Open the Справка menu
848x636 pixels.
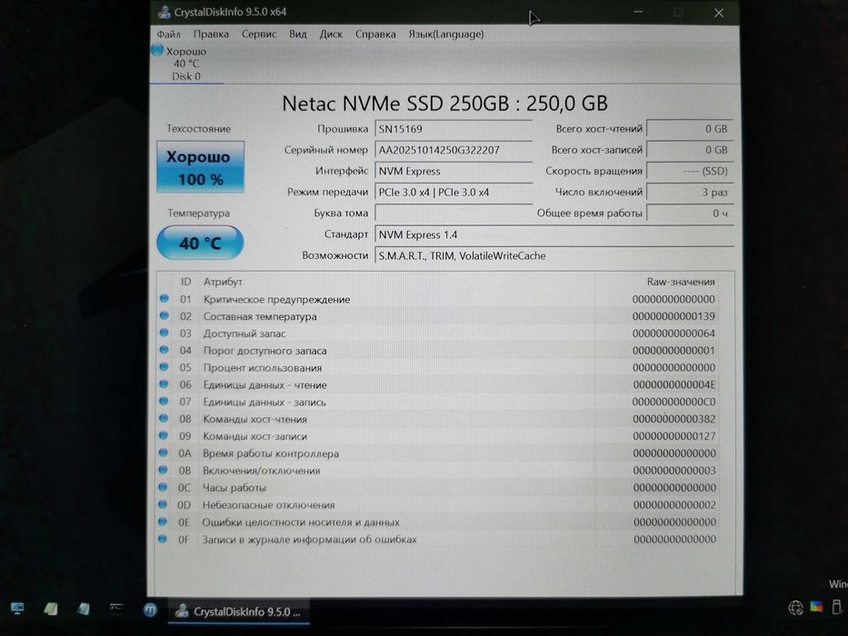pyautogui.click(x=375, y=35)
